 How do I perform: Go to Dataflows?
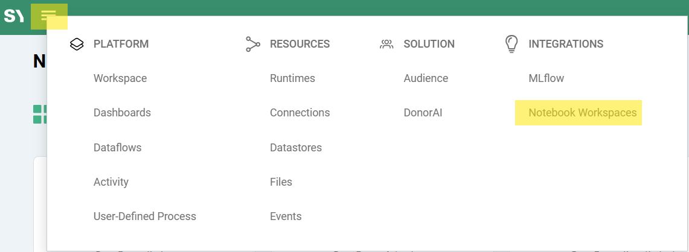pyautogui.click(x=117, y=147)
